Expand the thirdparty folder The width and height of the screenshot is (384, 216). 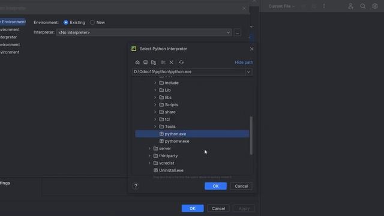149,156
